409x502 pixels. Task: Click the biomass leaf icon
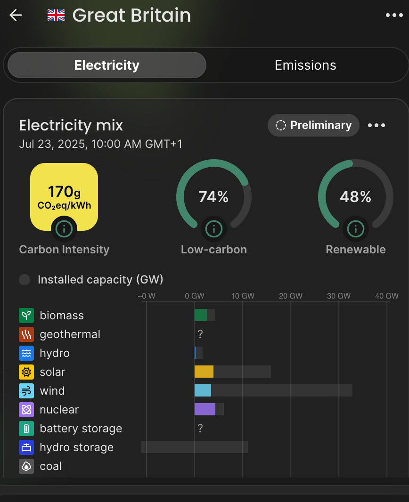26,316
